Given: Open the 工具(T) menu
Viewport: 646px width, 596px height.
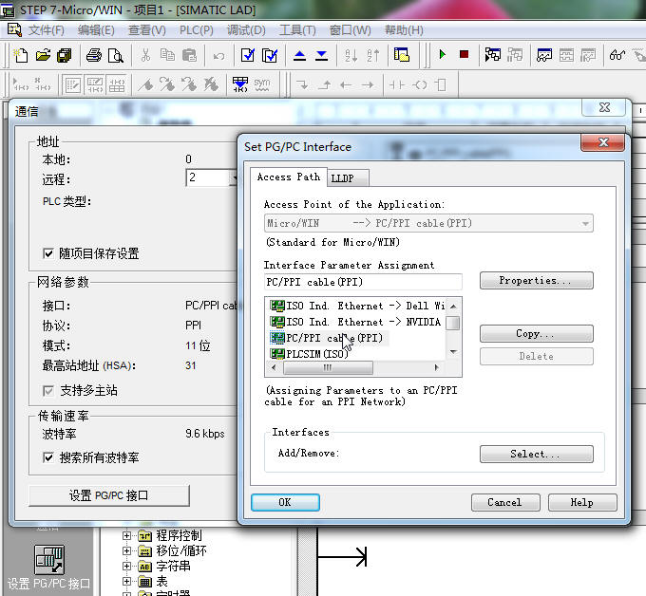Looking at the screenshot, I should coord(297,30).
